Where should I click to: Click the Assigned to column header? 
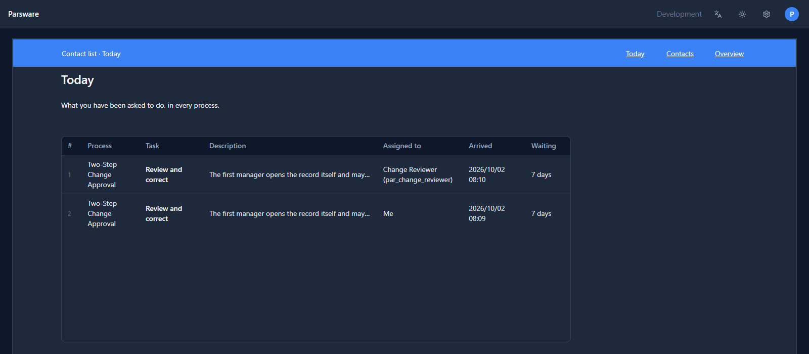click(x=402, y=146)
